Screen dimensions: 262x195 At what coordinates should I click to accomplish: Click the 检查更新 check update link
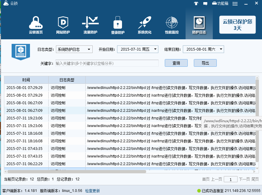[92, 191]
